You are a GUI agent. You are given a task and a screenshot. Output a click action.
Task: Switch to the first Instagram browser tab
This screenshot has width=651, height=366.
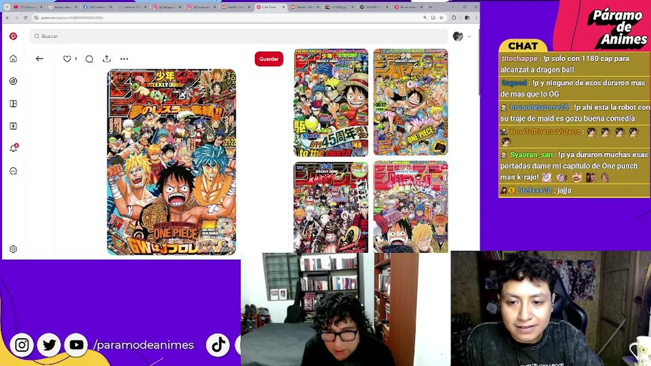tap(167, 7)
